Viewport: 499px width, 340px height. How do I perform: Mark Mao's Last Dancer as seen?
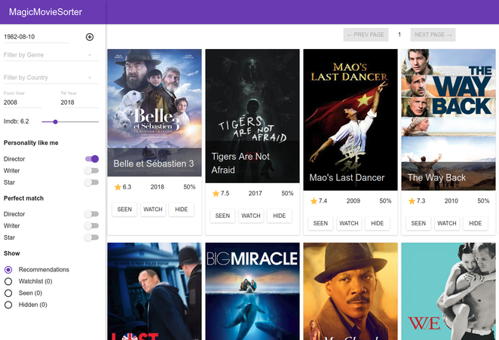pyautogui.click(x=320, y=223)
